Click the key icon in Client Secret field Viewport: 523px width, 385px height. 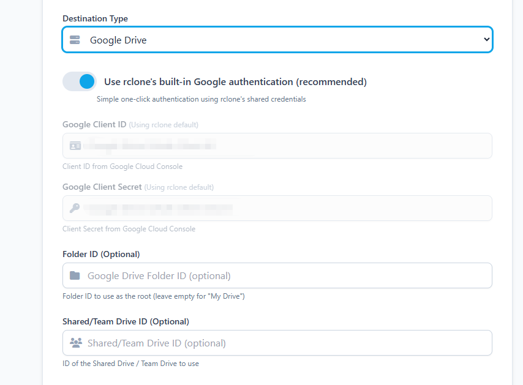coord(75,208)
